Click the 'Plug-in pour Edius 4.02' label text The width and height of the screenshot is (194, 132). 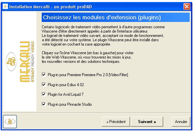tap(66, 85)
